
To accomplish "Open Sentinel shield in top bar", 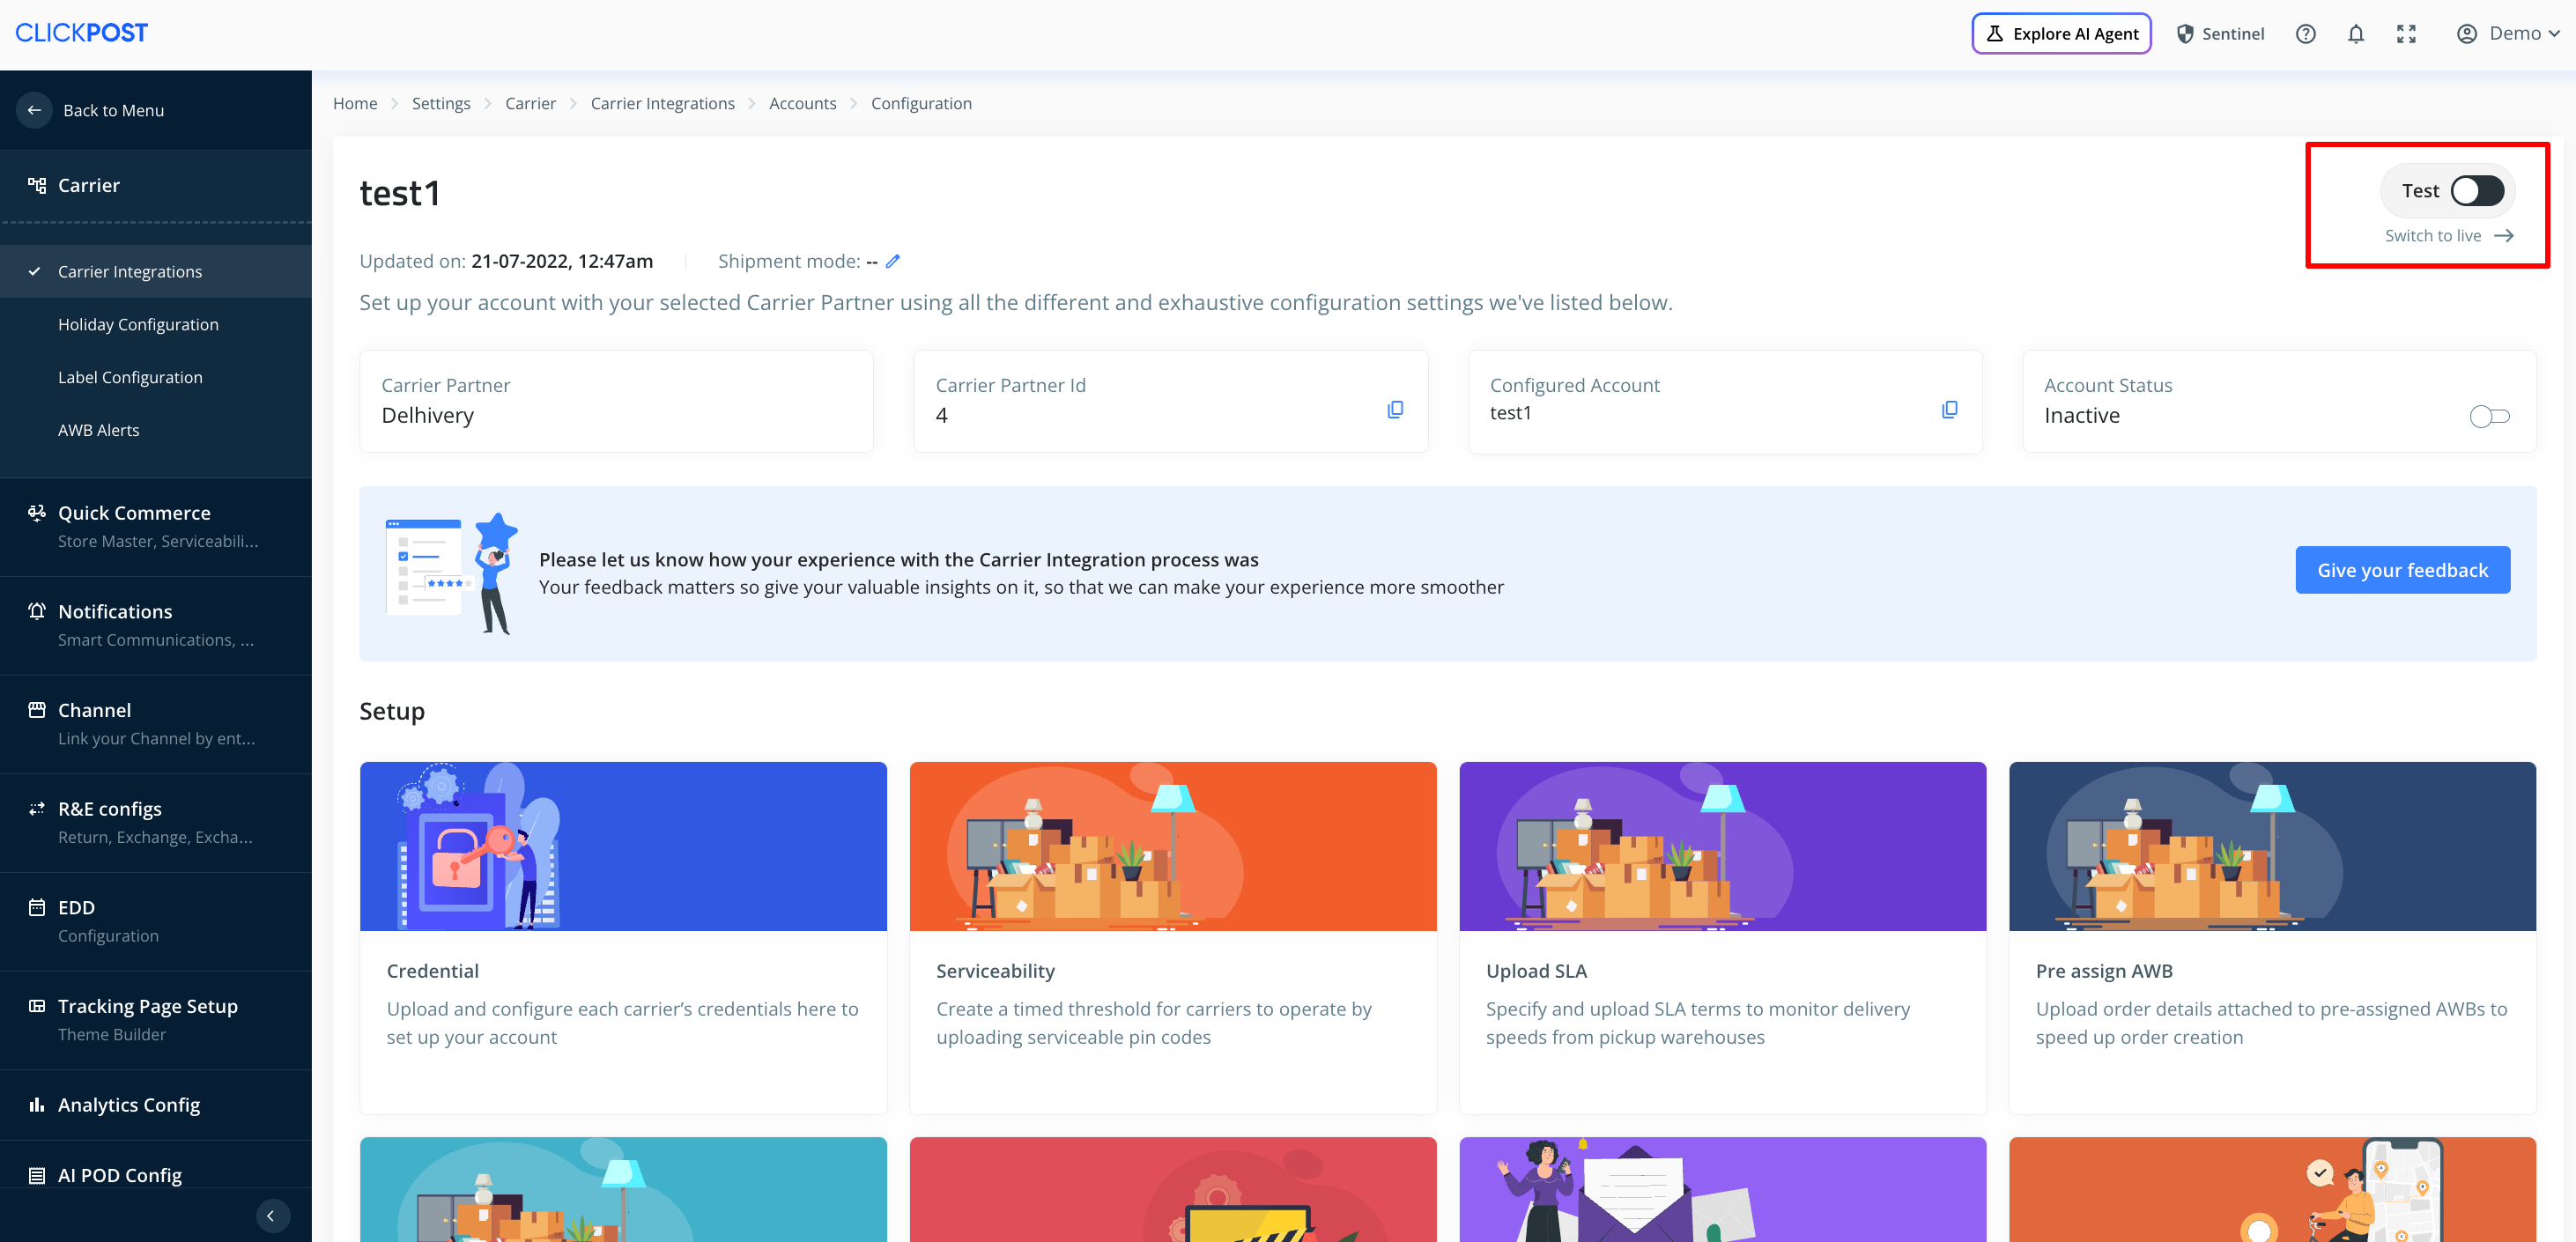I will click(x=2220, y=34).
